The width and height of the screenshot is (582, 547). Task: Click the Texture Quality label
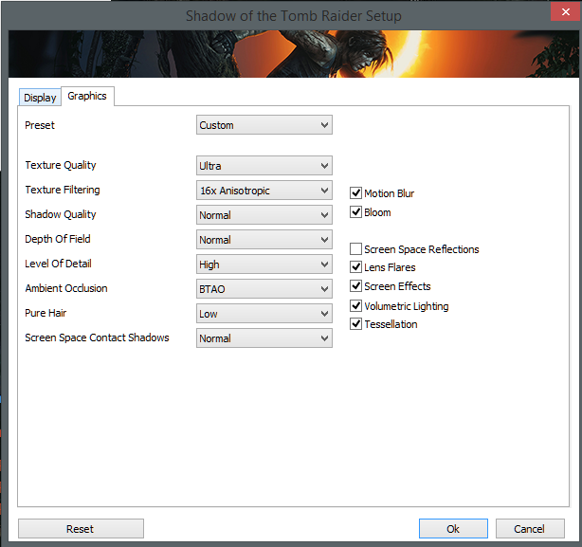coord(61,165)
